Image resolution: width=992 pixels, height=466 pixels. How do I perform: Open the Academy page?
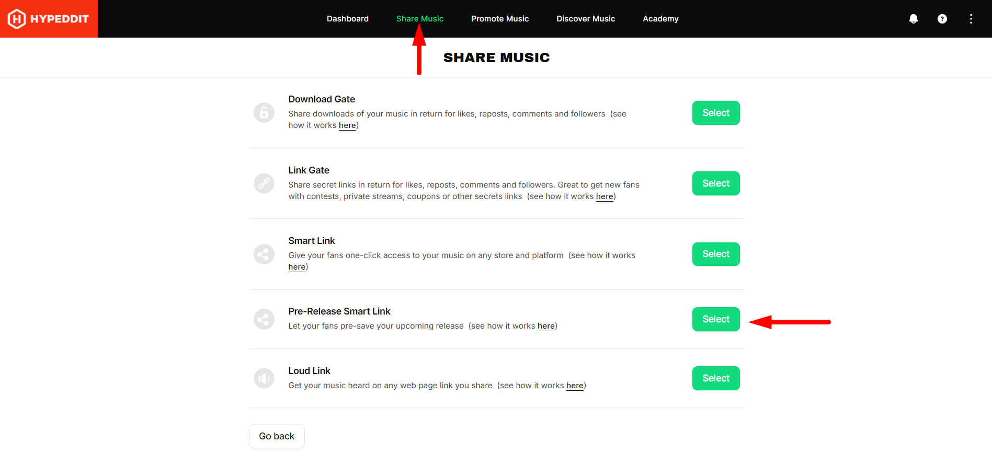pos(660,19)
